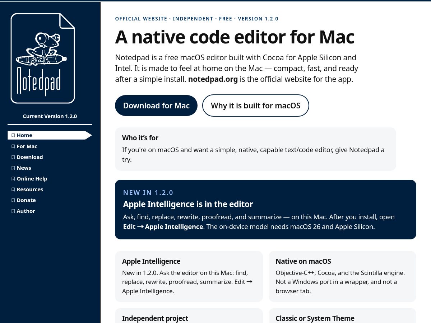Open the Home sidebar item
431x323 pixels.
[50, 135]
